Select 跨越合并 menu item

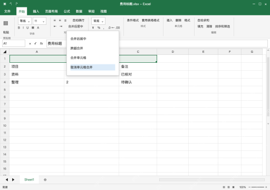[x=93, y=48]
